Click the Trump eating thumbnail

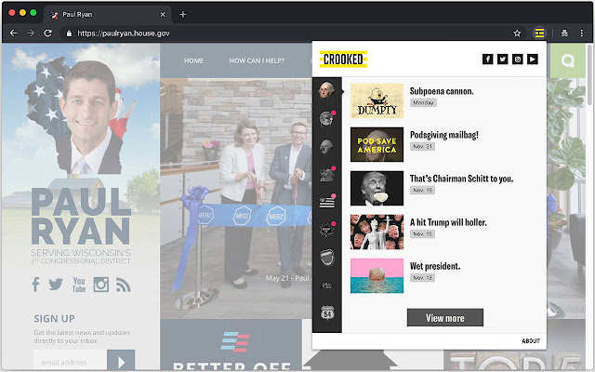click(377, 188)
